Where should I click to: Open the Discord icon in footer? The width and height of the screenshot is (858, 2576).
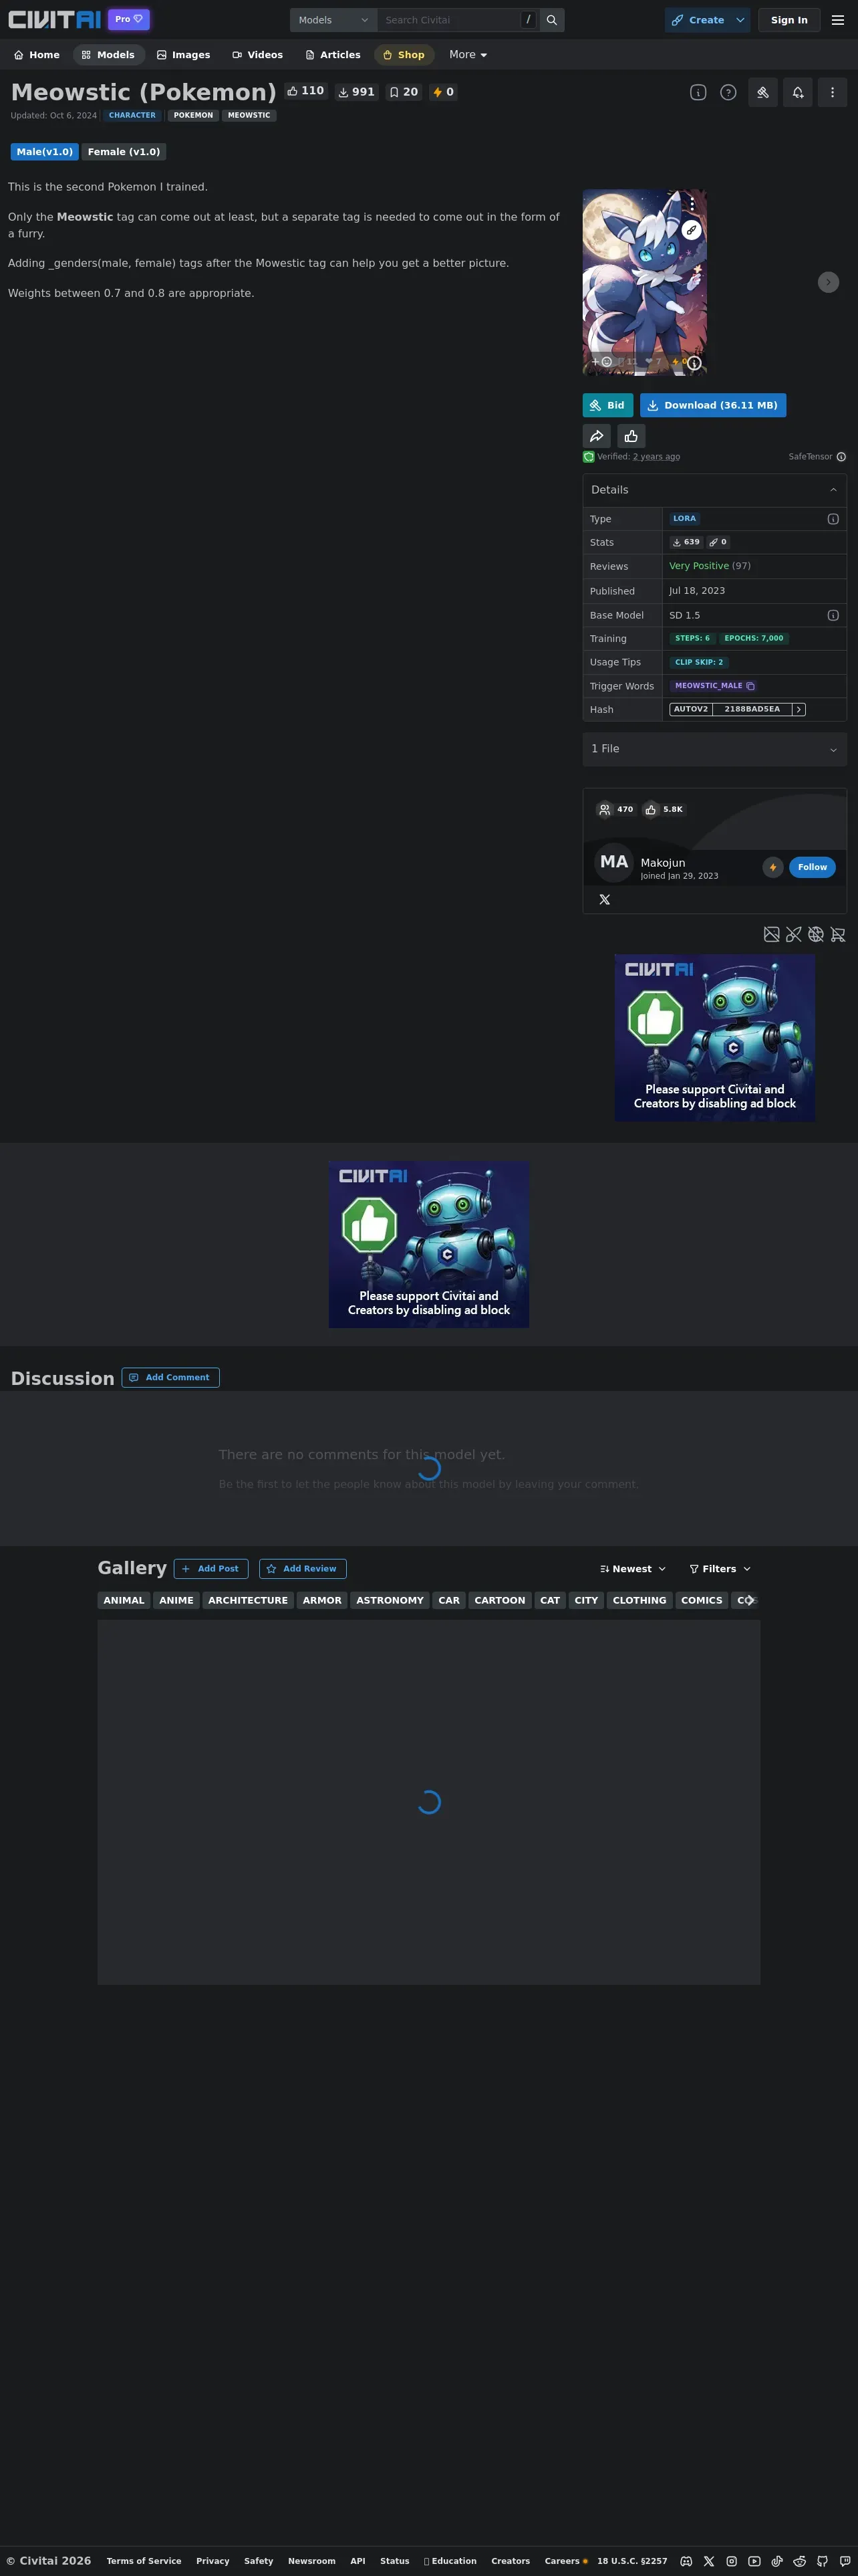686,2561
